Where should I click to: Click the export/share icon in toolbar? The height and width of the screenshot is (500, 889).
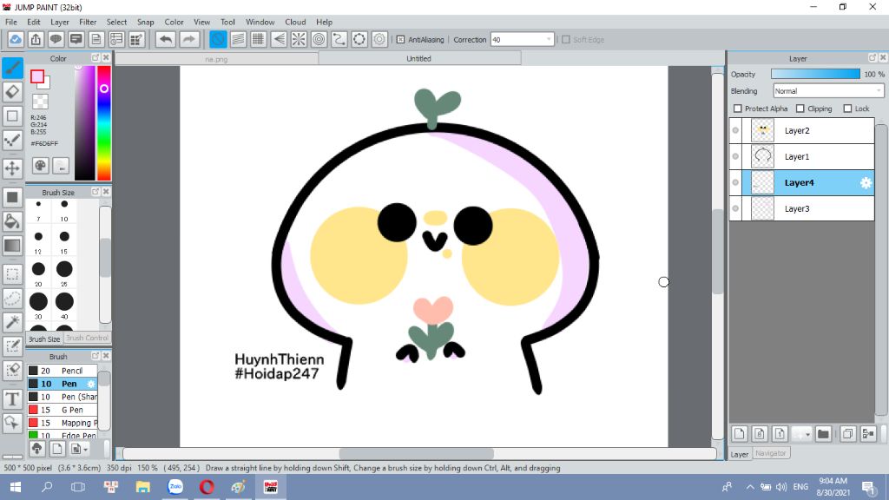pyautogui.click(x=36, y=39)
